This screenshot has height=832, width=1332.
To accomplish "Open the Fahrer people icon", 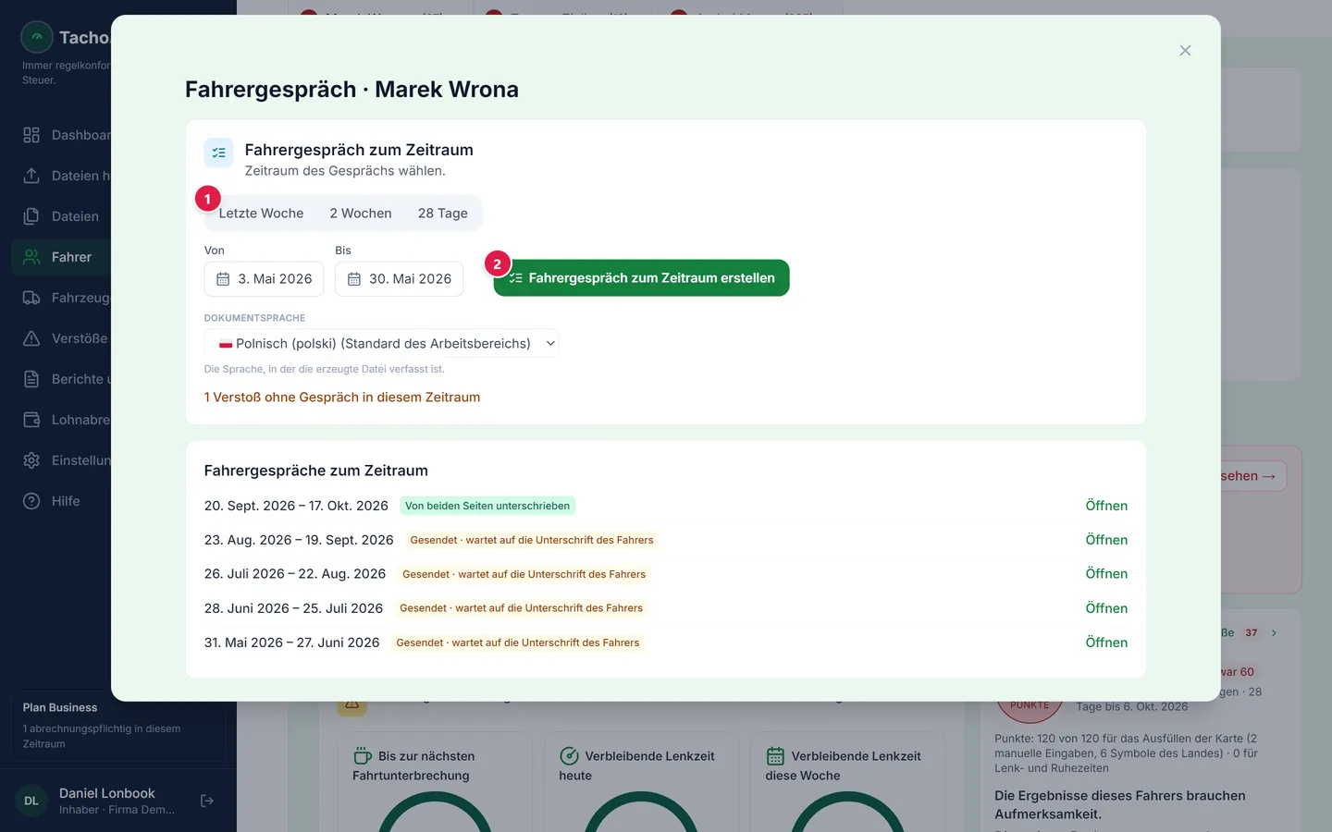I will click(31, 257).
